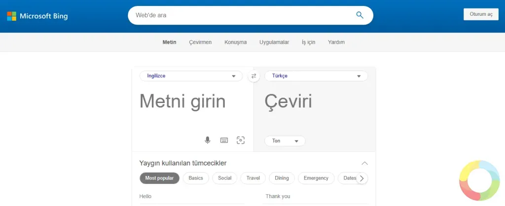The height and width of the screenshot is (206, 505).
Task: Click the Hello phrase
Action: (x=145, y=196)
